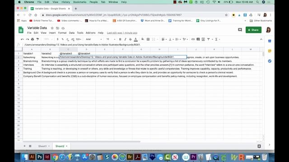This screenshot has height=162, width=289.
Task: Select the @Variable3 header cell
Action: pos(68,54)
